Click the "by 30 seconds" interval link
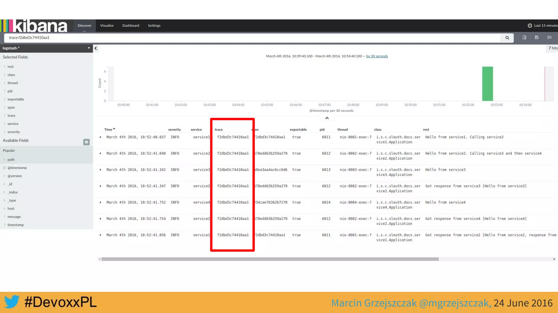Image resolution: width=558 pixels, height=313 pixels. (x=377, y=56)
